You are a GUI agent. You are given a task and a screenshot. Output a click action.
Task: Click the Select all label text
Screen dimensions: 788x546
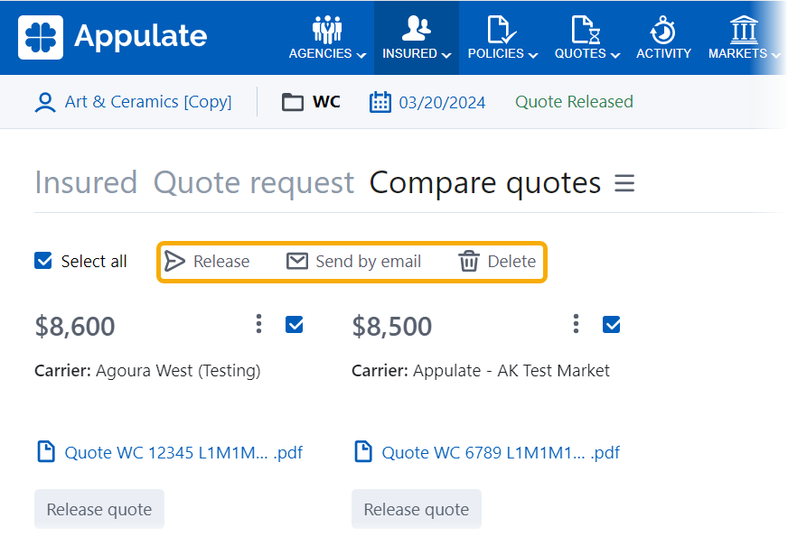coord(94,262)
